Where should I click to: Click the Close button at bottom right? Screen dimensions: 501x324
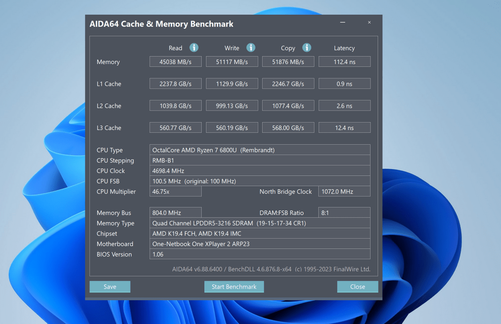357,286
